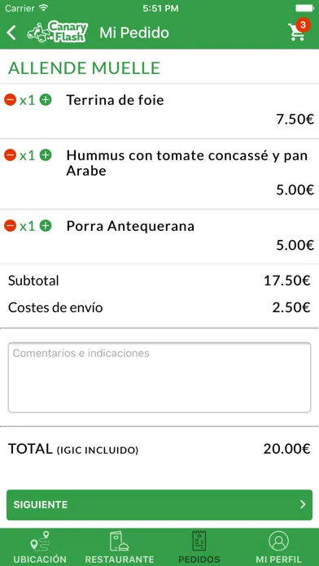Tap the Siguiente button
This screenshot has width=319, height=566.
pos(159,505)
